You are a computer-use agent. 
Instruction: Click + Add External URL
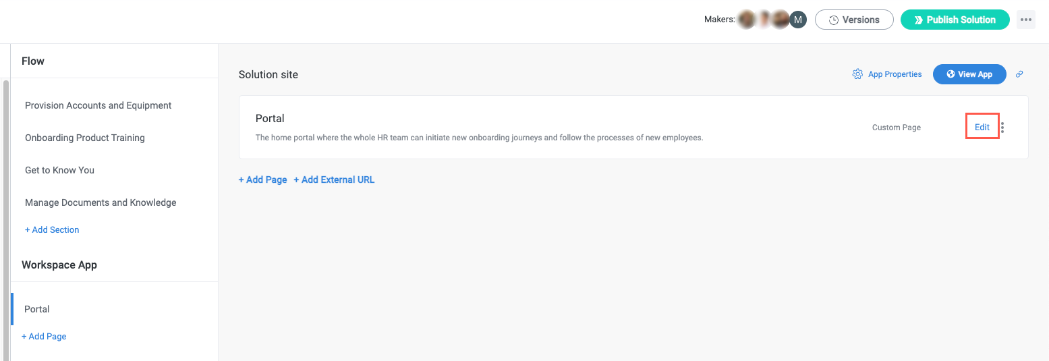(x=334, y=179)
